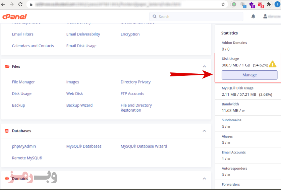This screenshot has width=281, height=190.
Task: Bookmark the page using the star icon
Action: (223, 4)
